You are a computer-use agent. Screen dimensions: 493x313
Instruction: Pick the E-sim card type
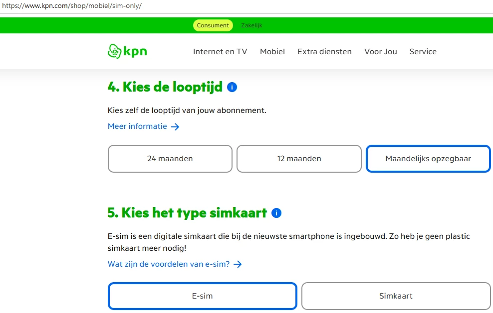[x=202, y=296]
